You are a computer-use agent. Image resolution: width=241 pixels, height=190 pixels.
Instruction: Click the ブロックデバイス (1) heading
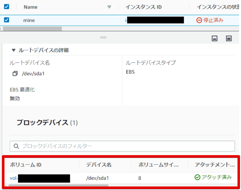[47, 123]
